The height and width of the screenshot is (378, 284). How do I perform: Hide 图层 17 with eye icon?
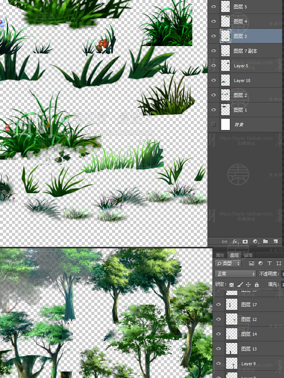tap(218, 304)
